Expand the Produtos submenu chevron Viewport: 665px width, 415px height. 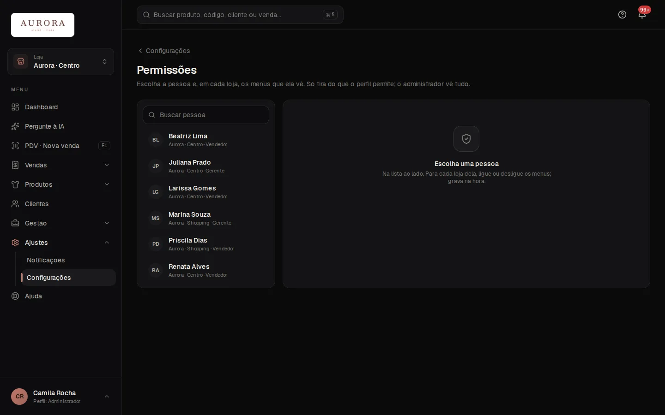(107, 184)
